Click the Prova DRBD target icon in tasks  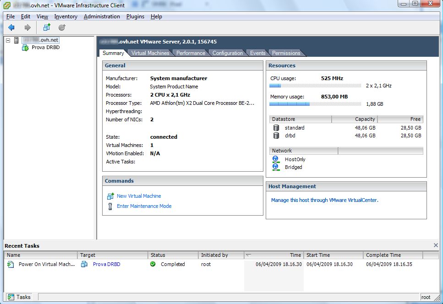click(84, 264)
